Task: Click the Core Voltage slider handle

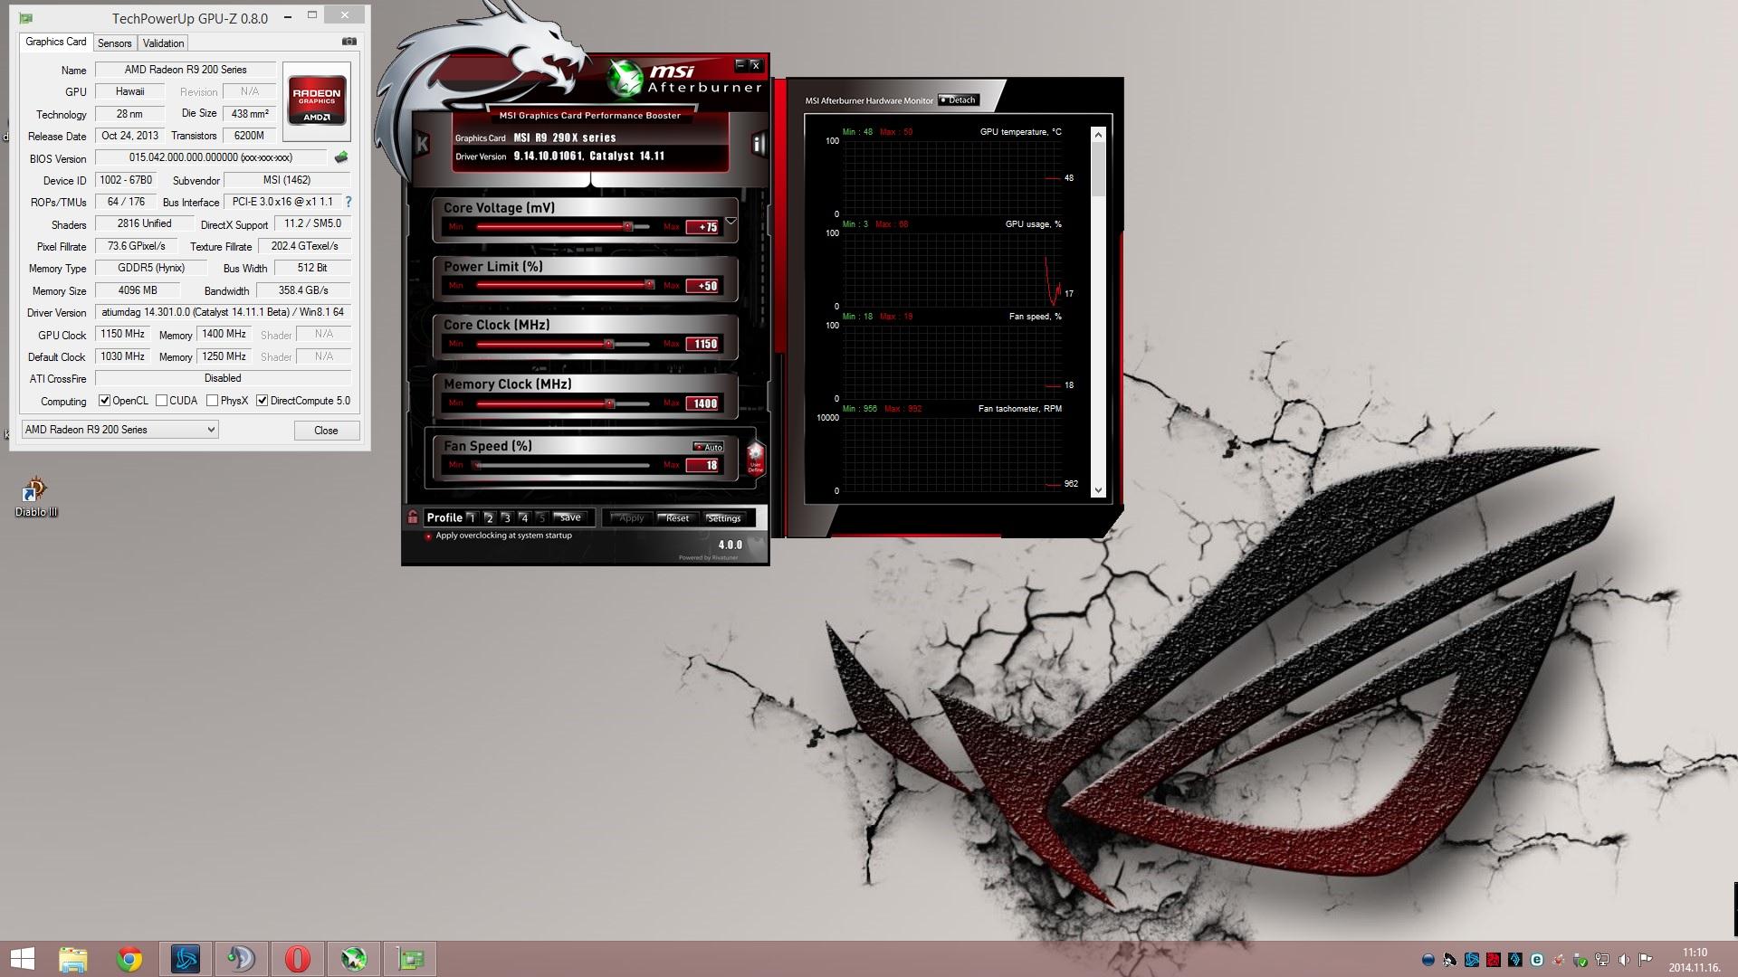Action: (627, 226)
